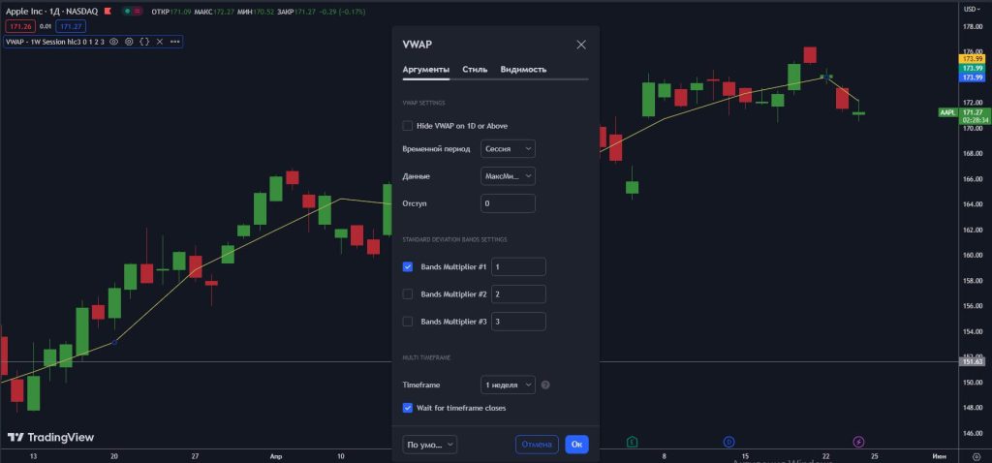
Task: Switch to the Стиль tab
Action: [475, 70]
